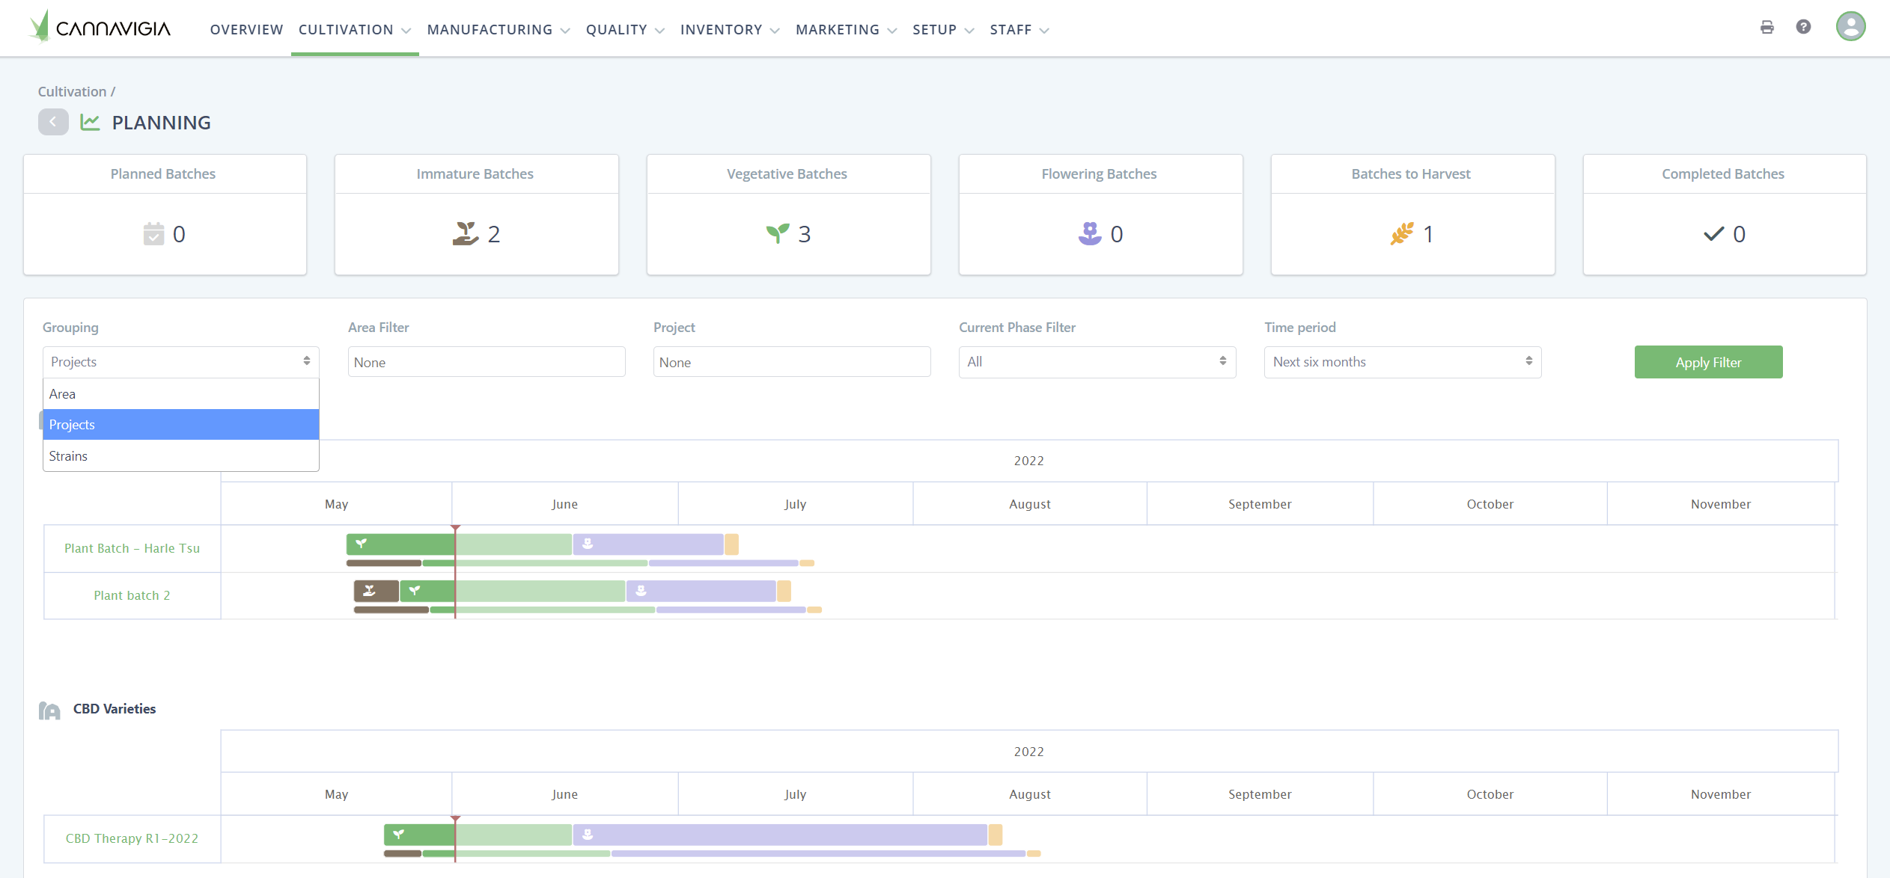This screenshot has height=878, width=1890.
Task: Expand the Time period selector
Action: click(1402, 362)
